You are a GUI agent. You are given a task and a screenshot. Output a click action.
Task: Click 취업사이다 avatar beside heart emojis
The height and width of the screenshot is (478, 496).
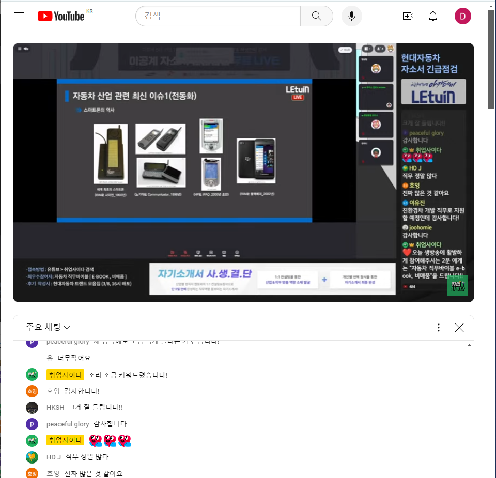32,440
